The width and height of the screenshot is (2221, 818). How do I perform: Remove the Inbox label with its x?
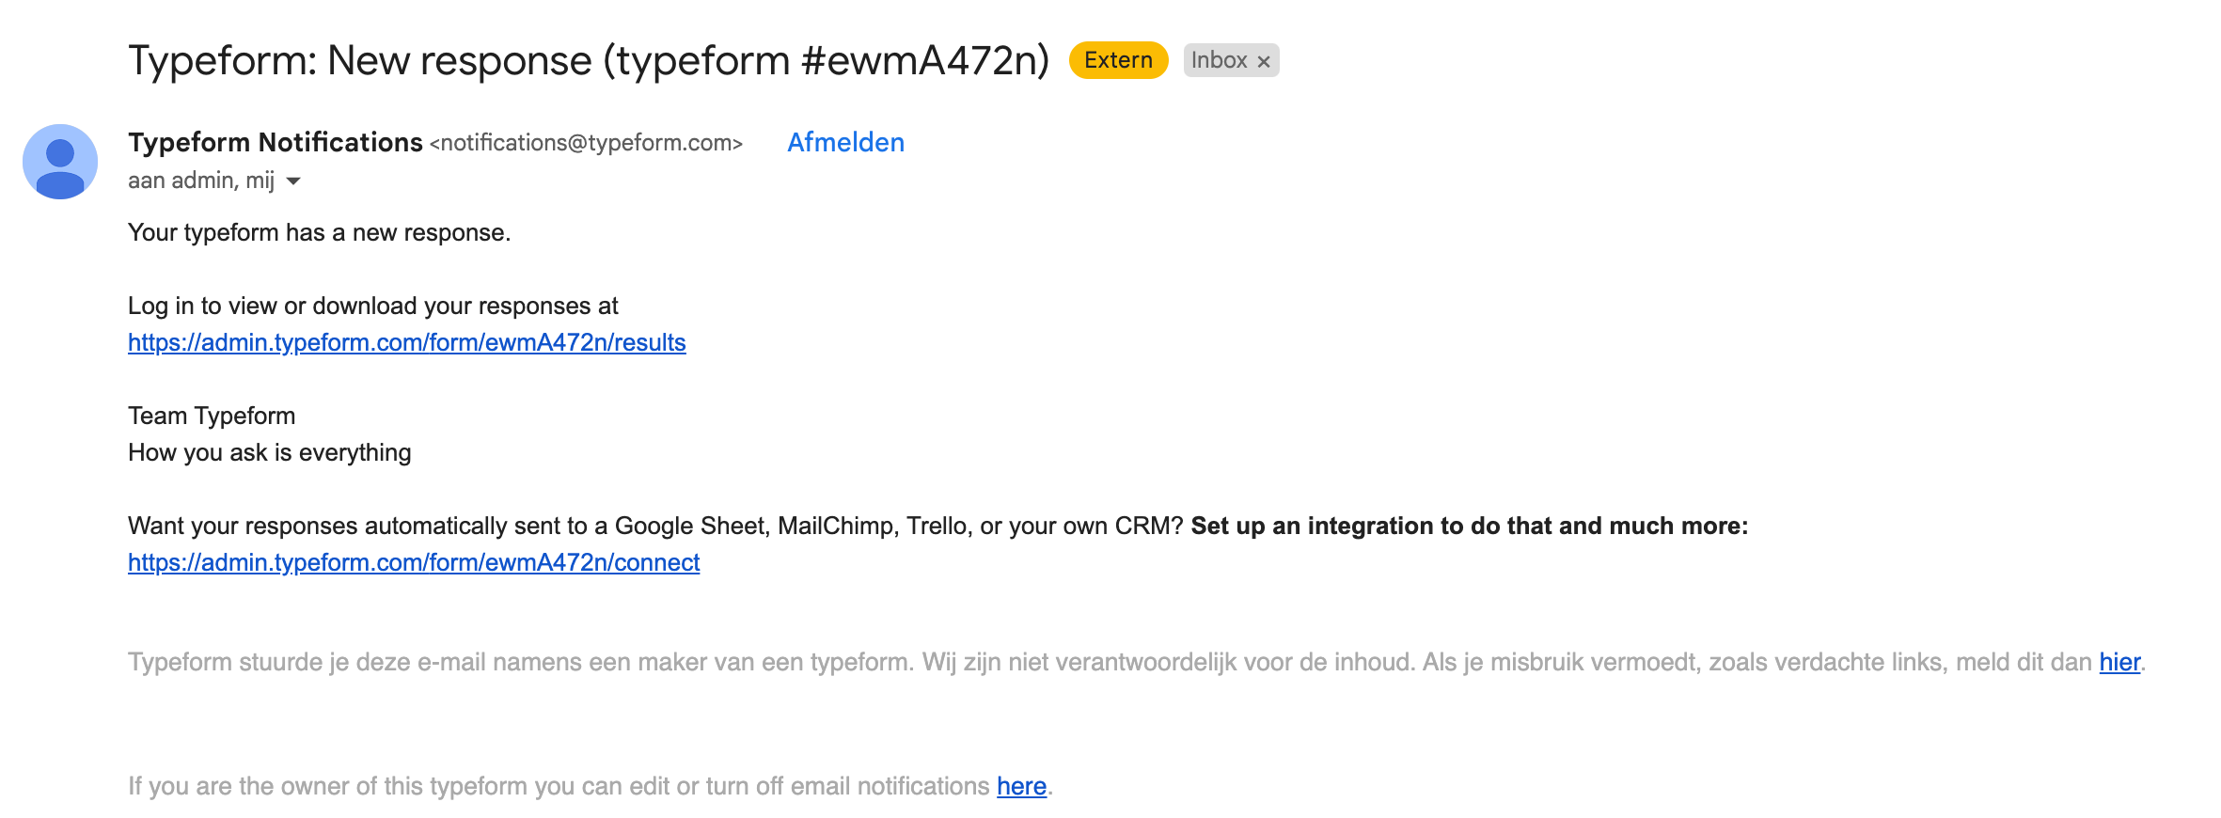point(1264,61)
